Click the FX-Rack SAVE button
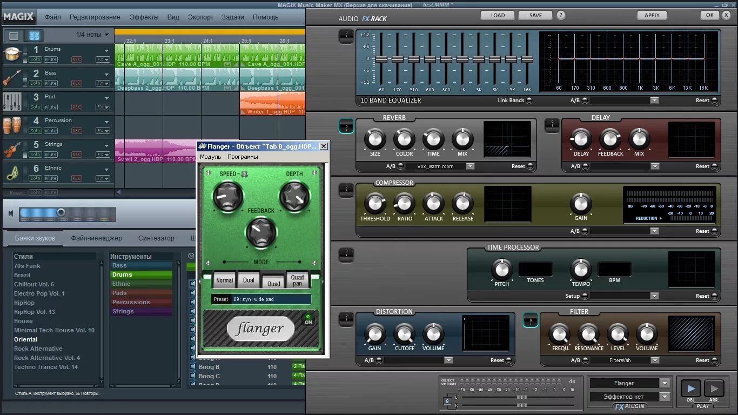738x415 pixels. click(x=535, y=15)
